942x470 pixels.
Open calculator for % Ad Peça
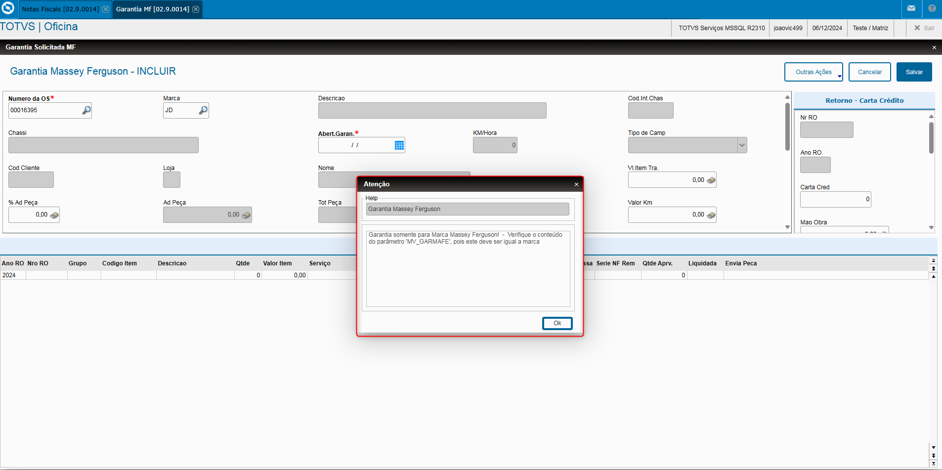tap(54, 215)
